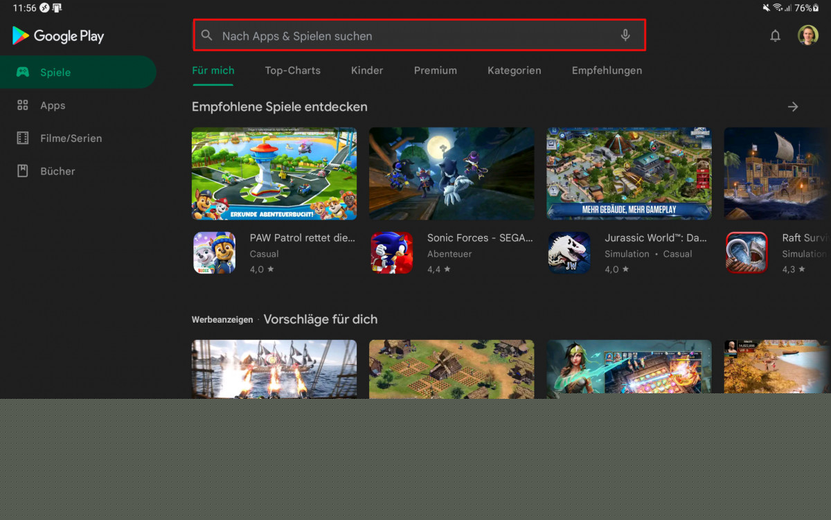
Task: Select Spiele in the sidebar
Action: coord(78,72)
